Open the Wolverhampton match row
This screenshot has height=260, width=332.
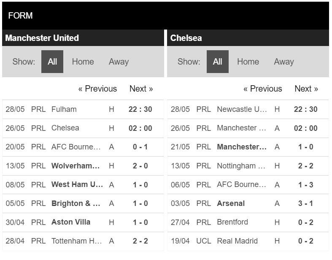point(83,166)
